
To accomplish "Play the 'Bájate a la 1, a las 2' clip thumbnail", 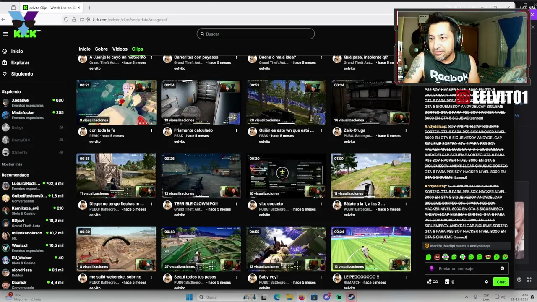I will tap(370, 176).
